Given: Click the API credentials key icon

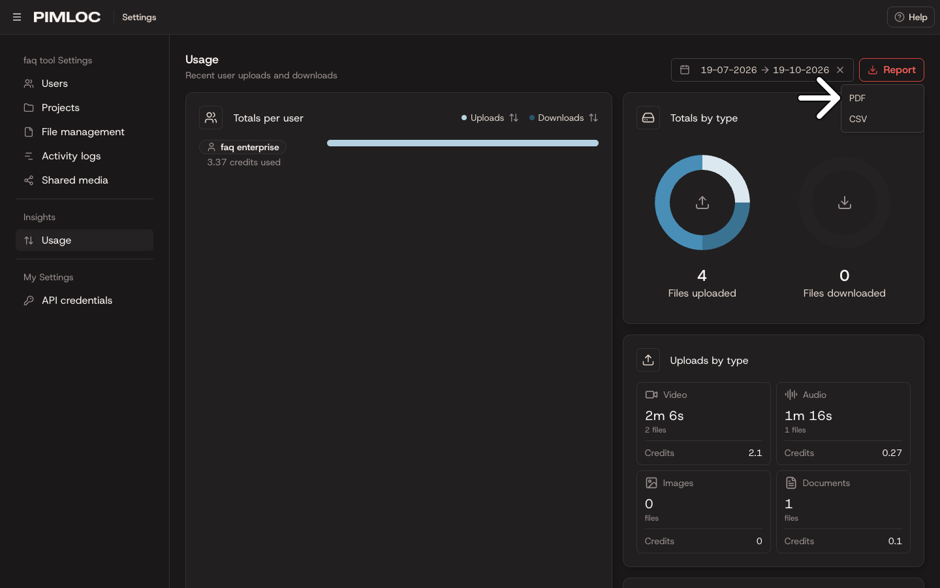Looking at the screenshot, I should 29,301.
